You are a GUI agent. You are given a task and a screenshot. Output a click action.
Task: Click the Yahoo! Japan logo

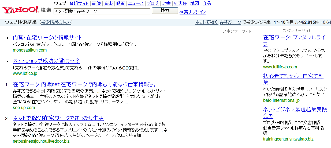click(x=20, y=10)
